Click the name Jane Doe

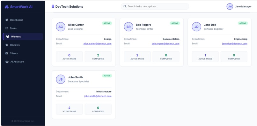click(210, 25)
